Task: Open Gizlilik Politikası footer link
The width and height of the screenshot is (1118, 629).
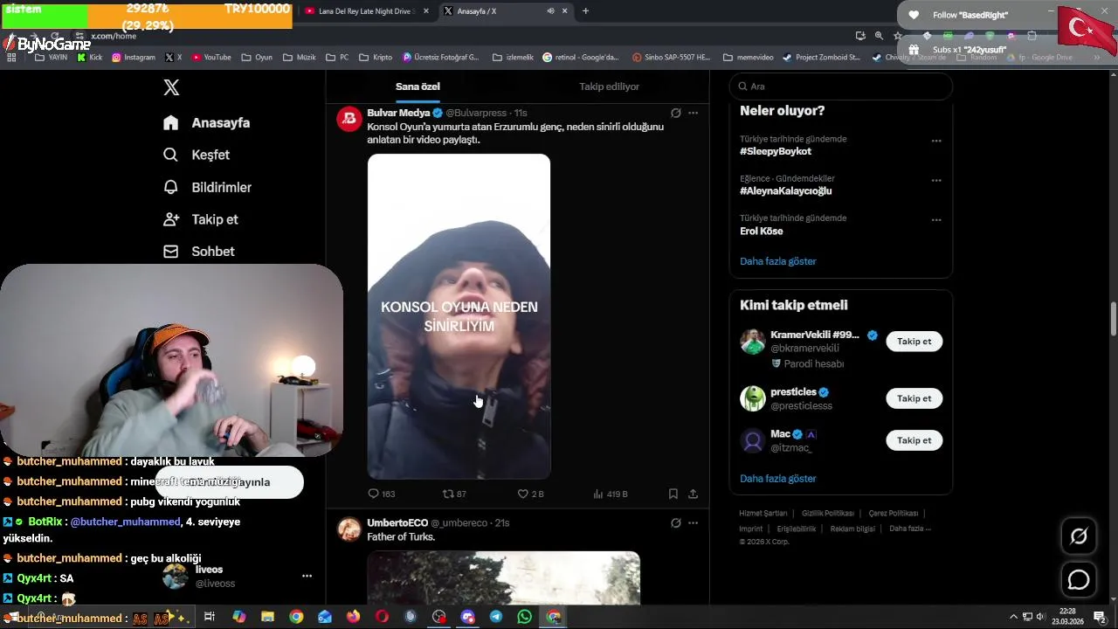Action: click(x=827, y=514)
